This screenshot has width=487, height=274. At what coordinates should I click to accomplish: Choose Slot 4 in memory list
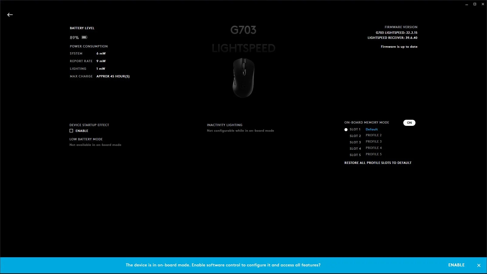click(355, 149)
